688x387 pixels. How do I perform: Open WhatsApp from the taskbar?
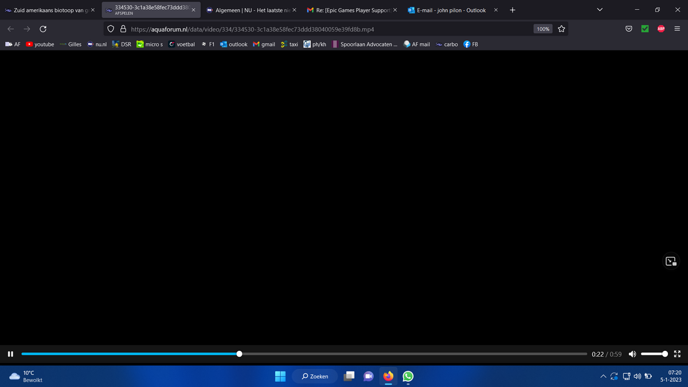(x=408, y=376)
